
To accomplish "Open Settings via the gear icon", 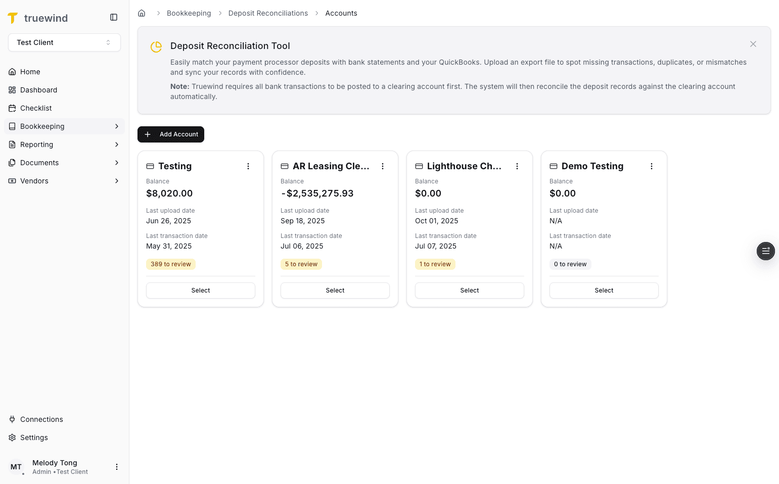I will [x=12, y=437].
